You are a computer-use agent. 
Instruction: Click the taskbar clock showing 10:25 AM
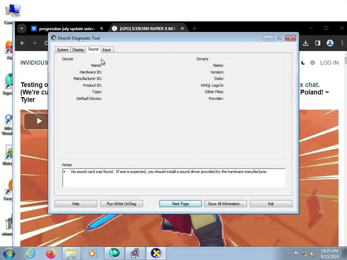[x=329, y=254]
